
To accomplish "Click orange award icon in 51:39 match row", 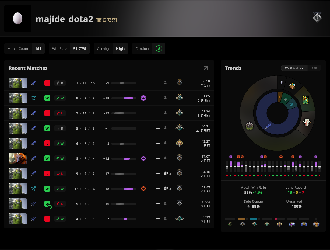I will pyautogui.click(x=143, y=189).
